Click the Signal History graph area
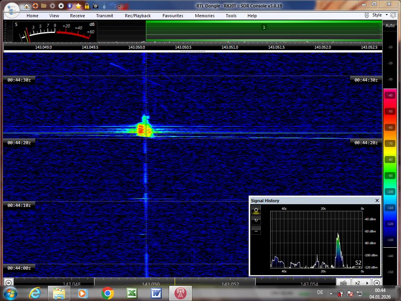 [x=316, y=239]
